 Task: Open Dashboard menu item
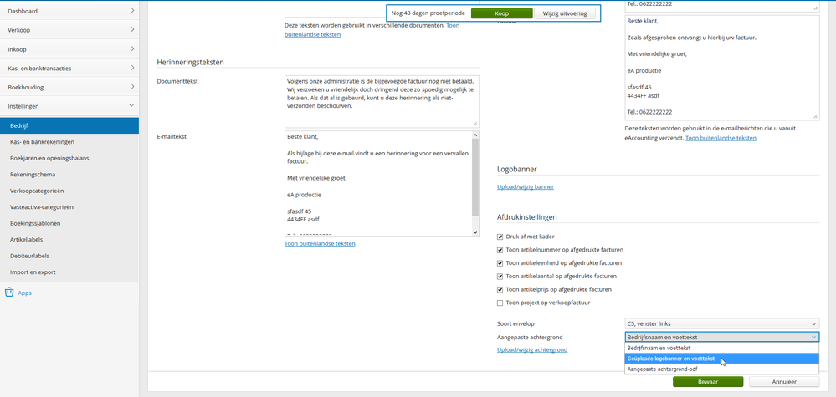[69, 11]
